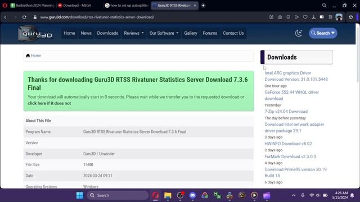360x202 pixels.
Task: Open the ad blocker shield icon
Action: point(289,17)
